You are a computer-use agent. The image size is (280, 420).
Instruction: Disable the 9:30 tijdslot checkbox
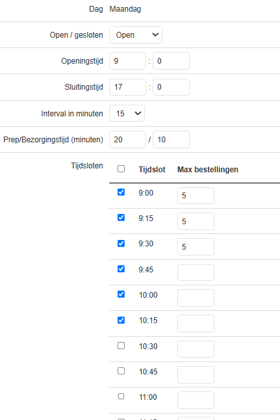click(121, 243)
